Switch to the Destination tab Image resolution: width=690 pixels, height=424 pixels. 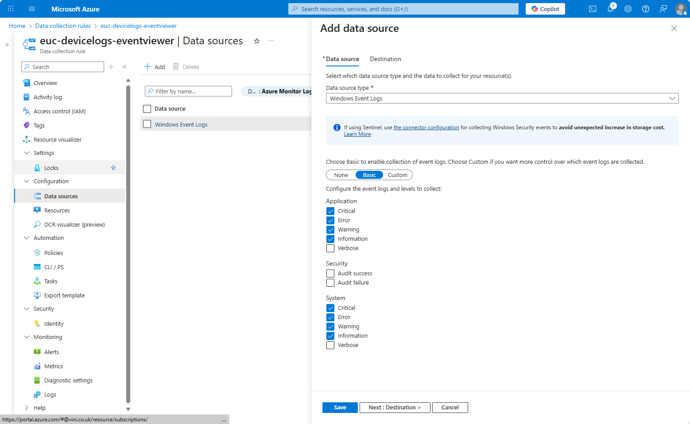click(x=385, y=59)
